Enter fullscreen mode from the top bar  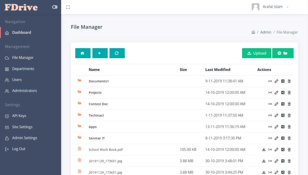68,7
